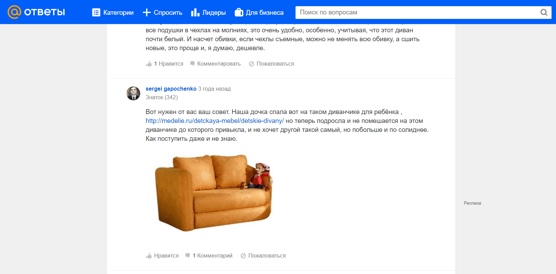Open the medelie.ru detskie-divany link
The width and height of the screenshot is (556, 274).
pos(215,121)
